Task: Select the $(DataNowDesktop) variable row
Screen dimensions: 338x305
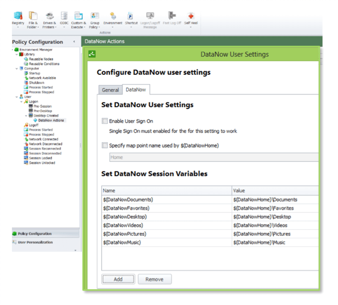Action: coord(210,217)
